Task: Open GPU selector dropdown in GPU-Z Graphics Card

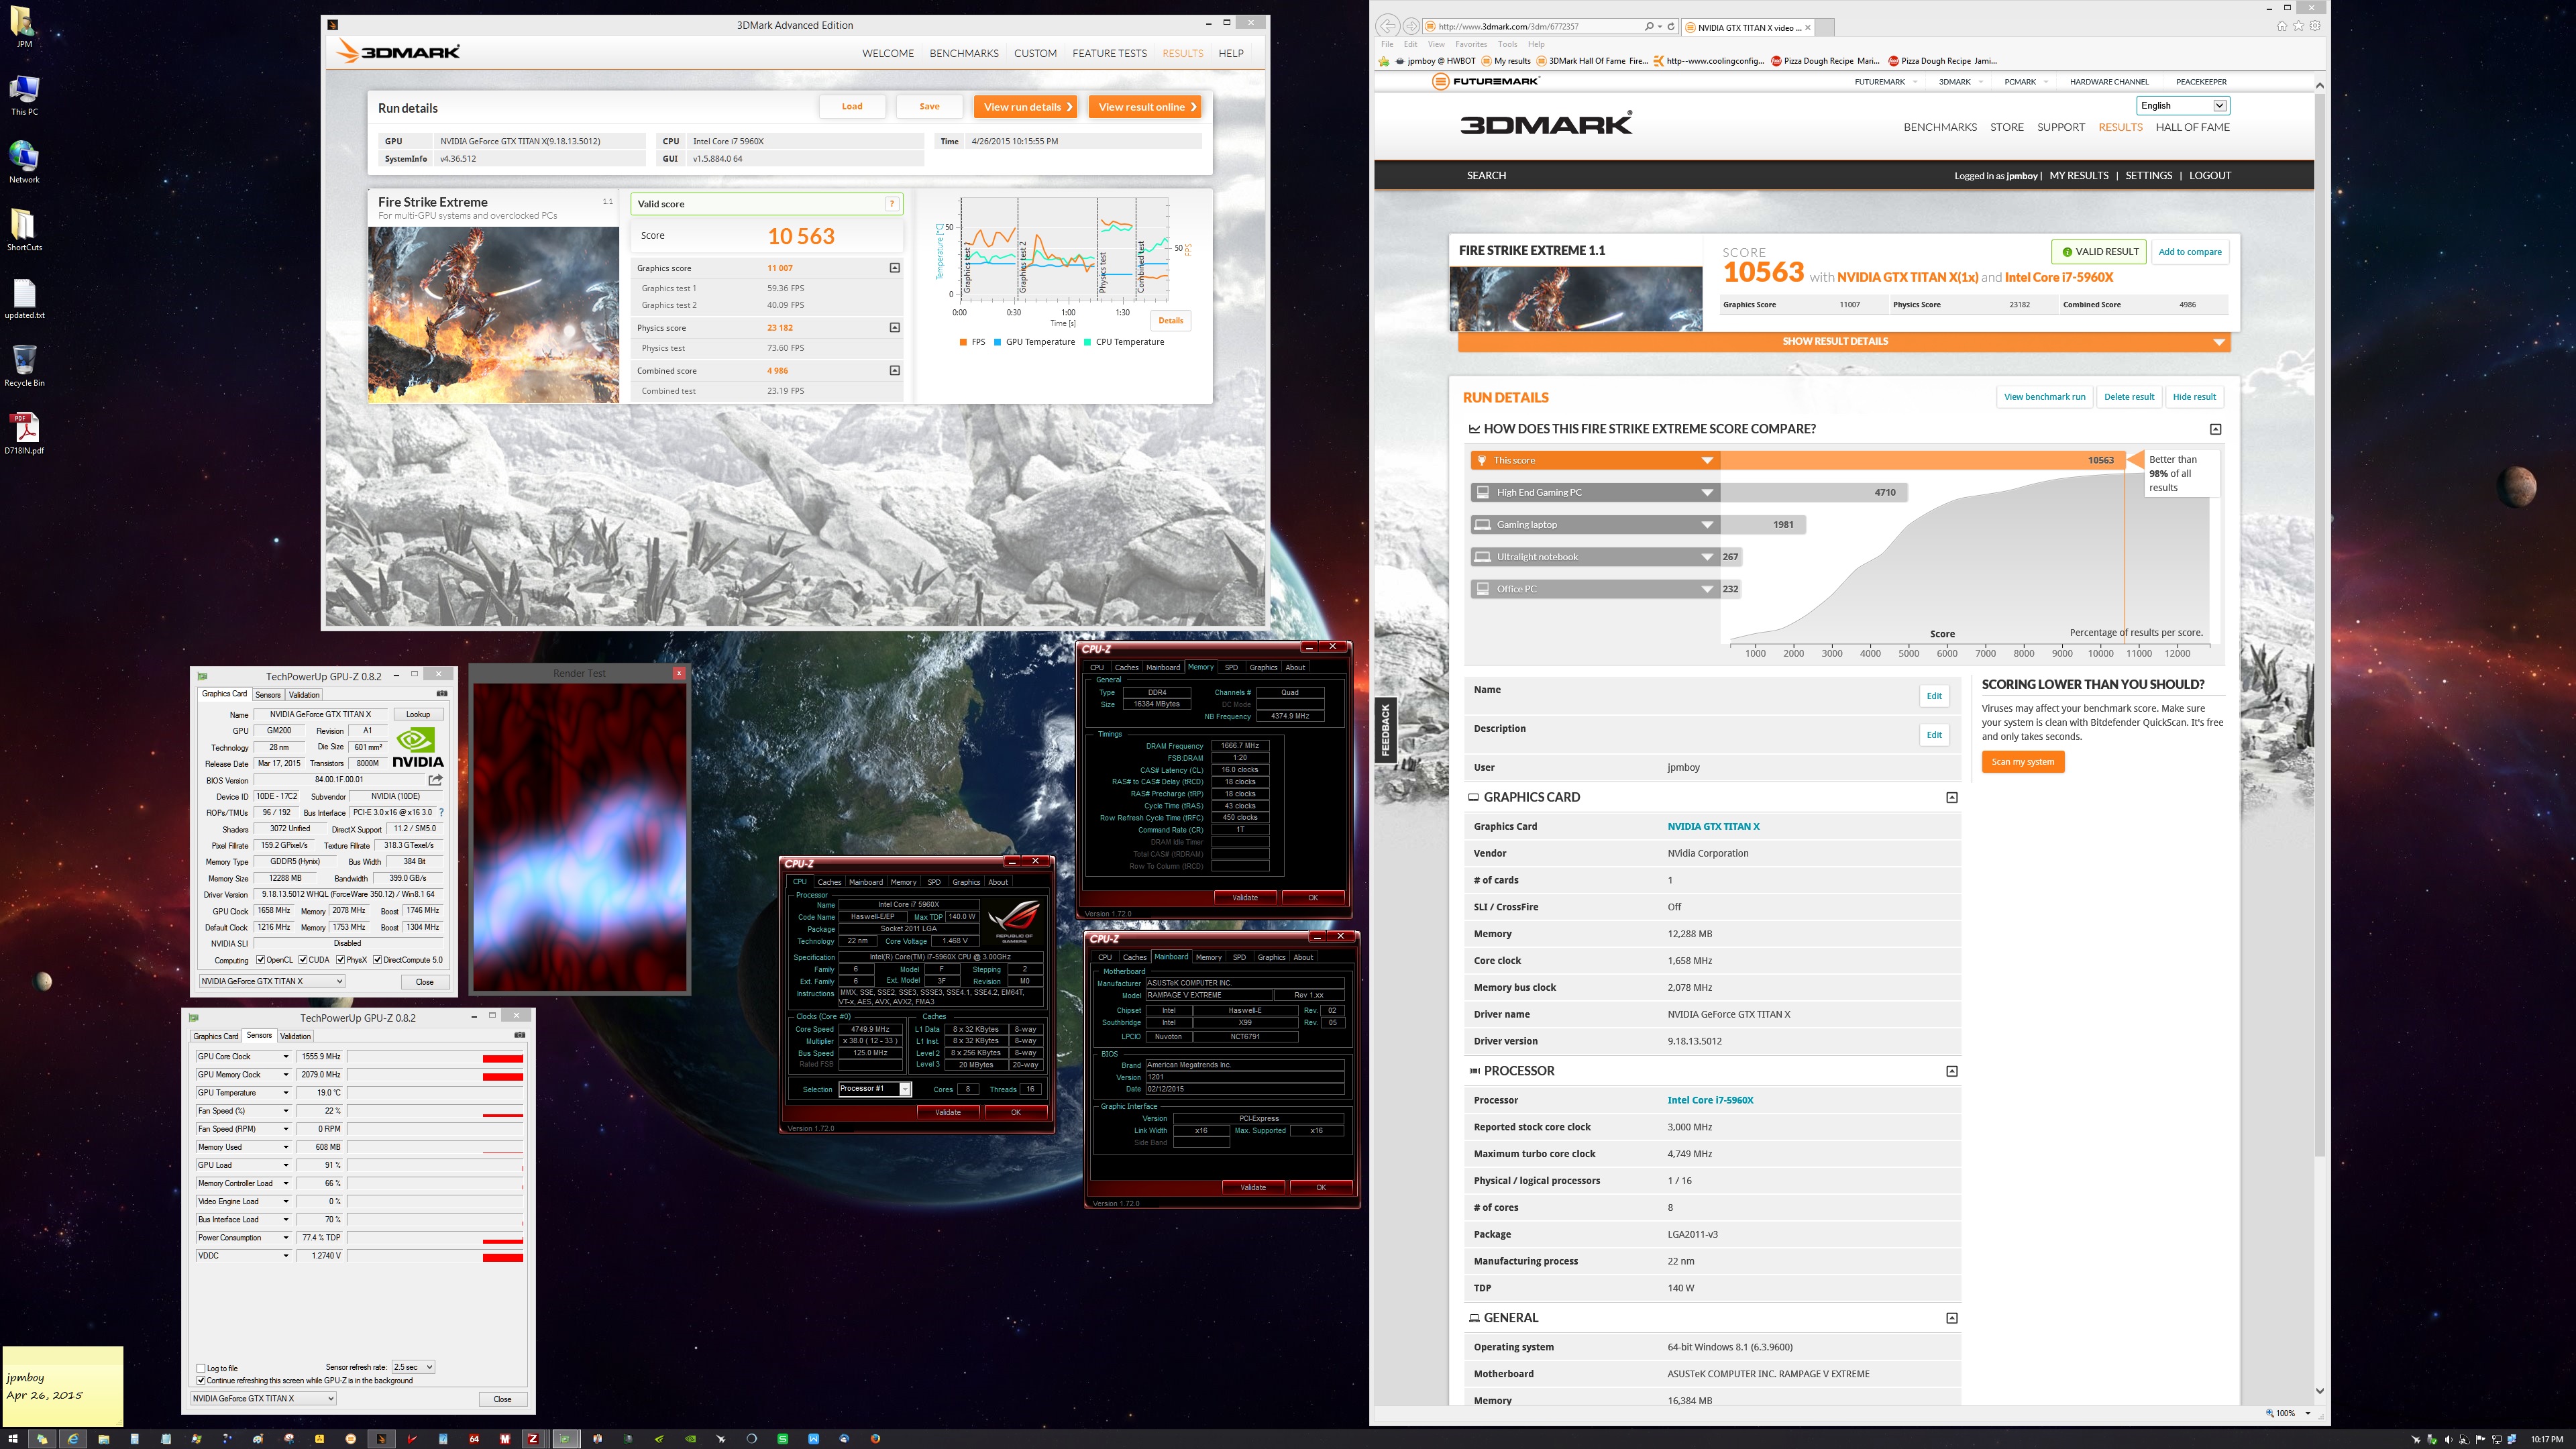Action: [272, 981]
